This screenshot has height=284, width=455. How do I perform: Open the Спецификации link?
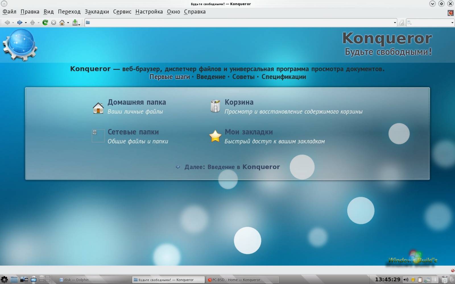(x=284, y=77)
